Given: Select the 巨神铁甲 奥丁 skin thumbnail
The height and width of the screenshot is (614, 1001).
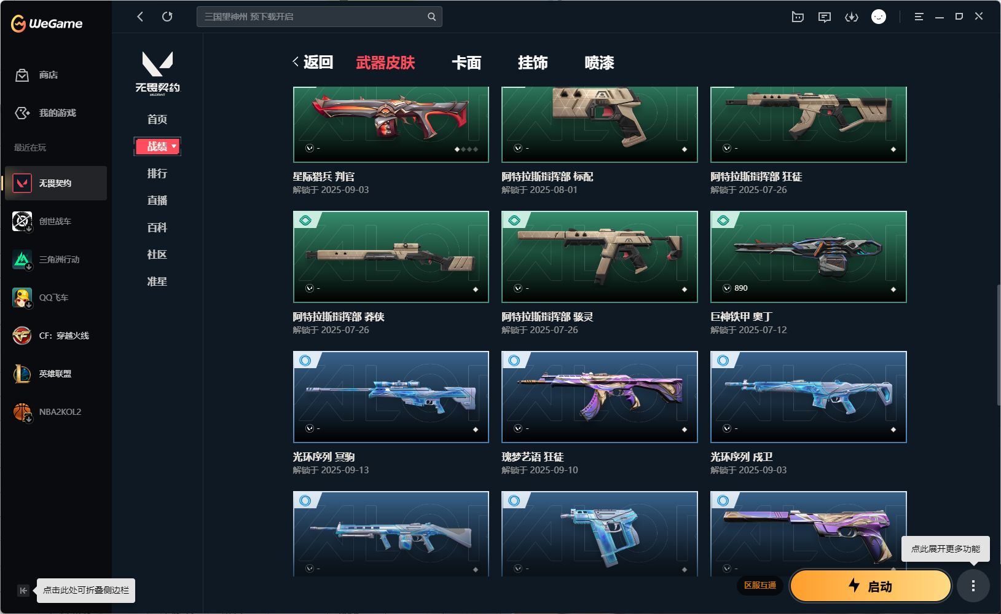Looking at the screenshot, I should 808,257.
